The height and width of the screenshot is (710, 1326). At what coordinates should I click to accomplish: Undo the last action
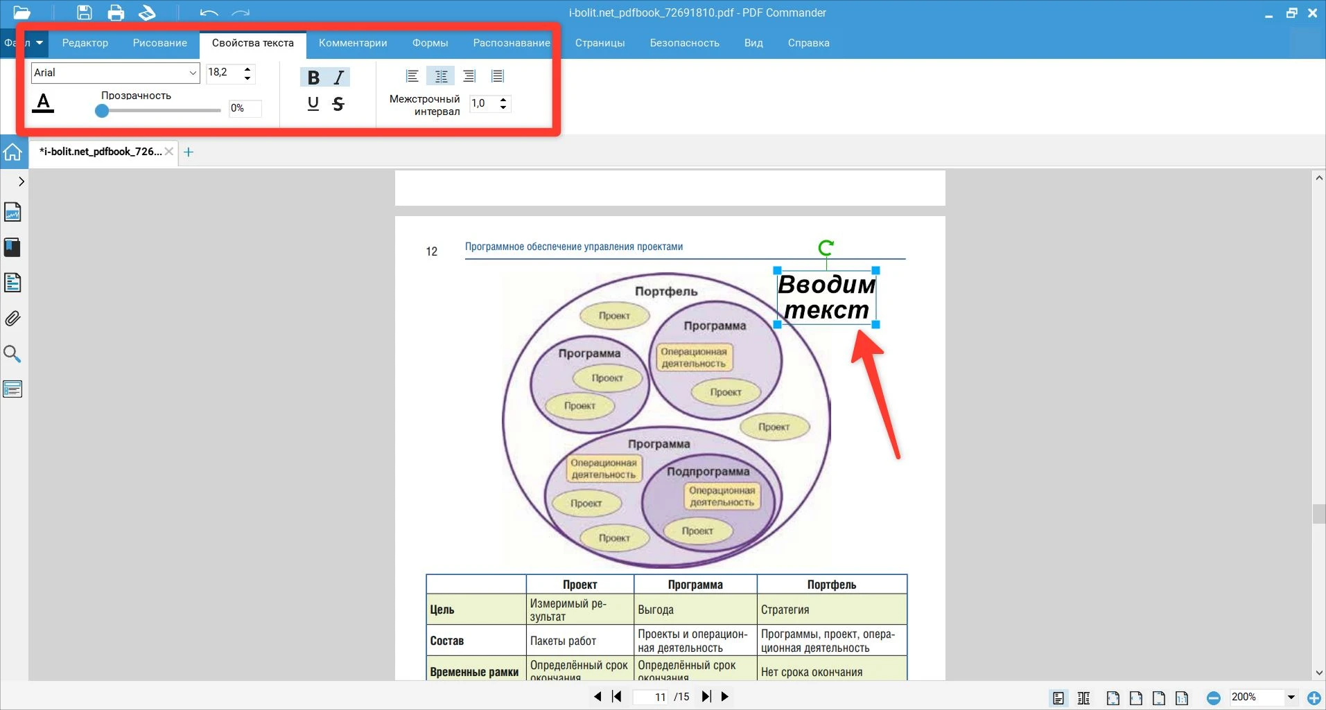[x=209, y=12]
